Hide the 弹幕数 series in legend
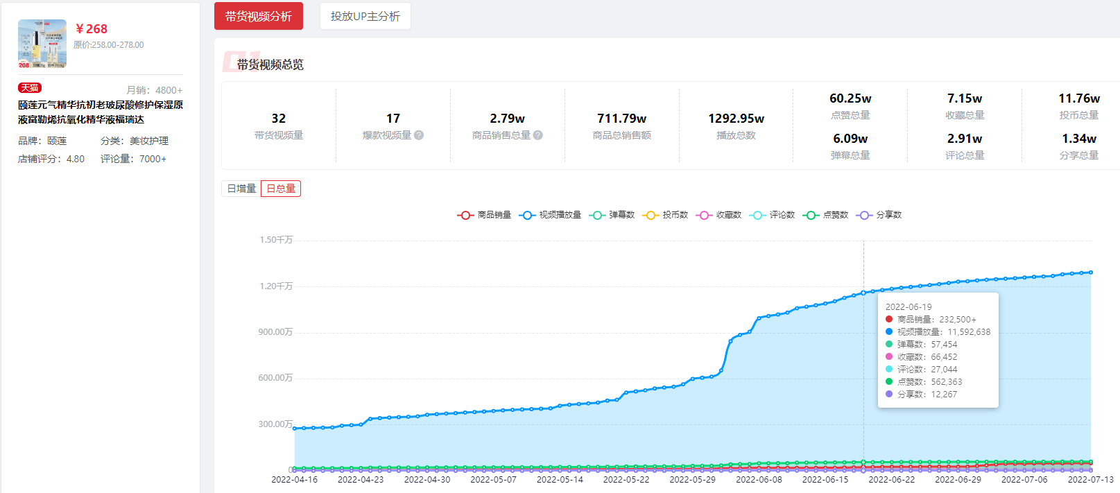 (597, 215)
